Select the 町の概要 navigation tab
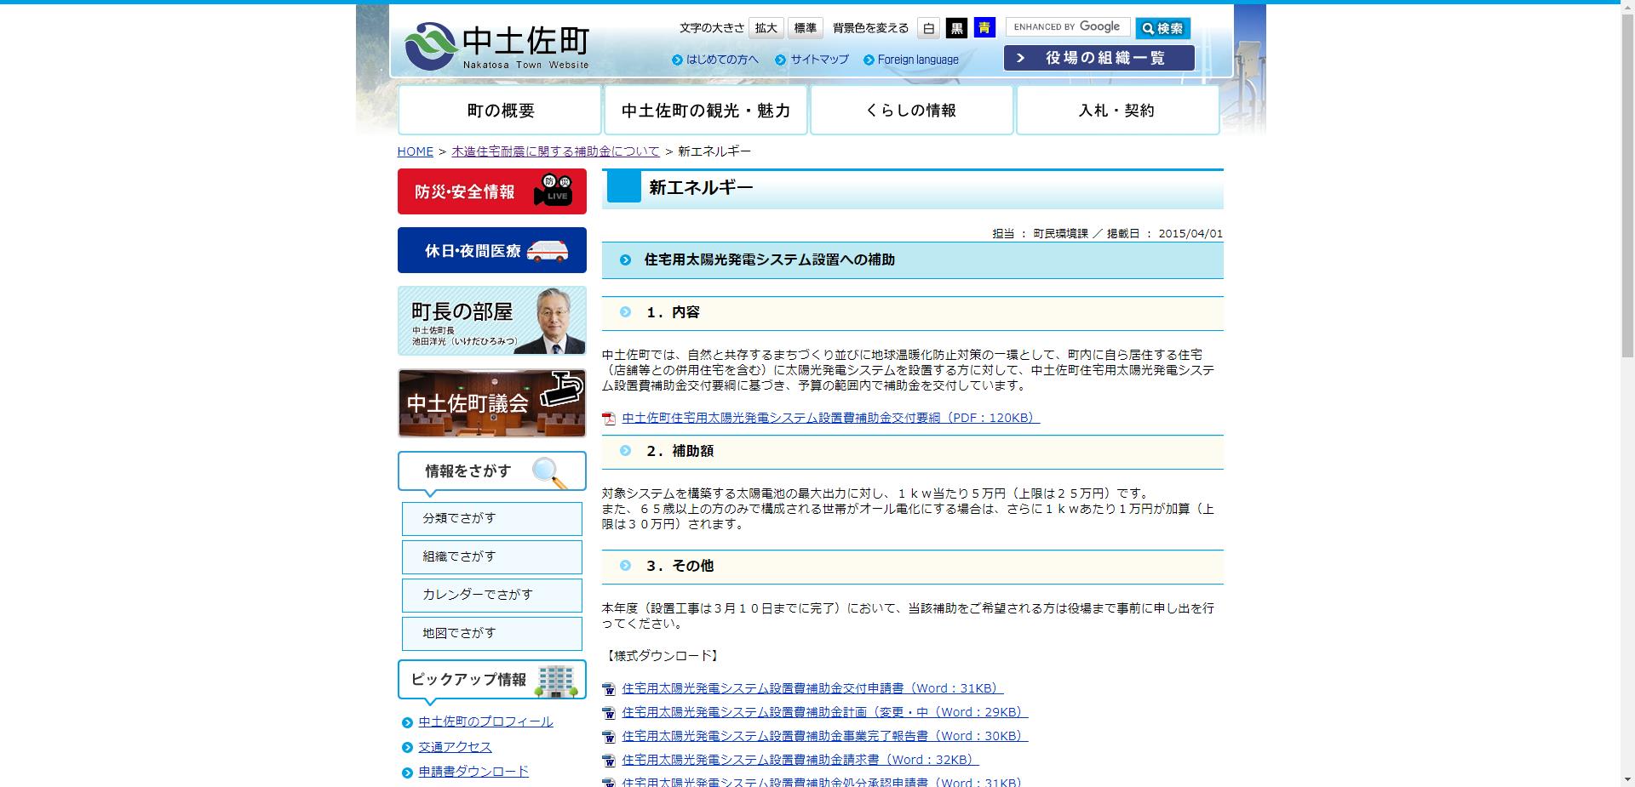 pos(502,110)
